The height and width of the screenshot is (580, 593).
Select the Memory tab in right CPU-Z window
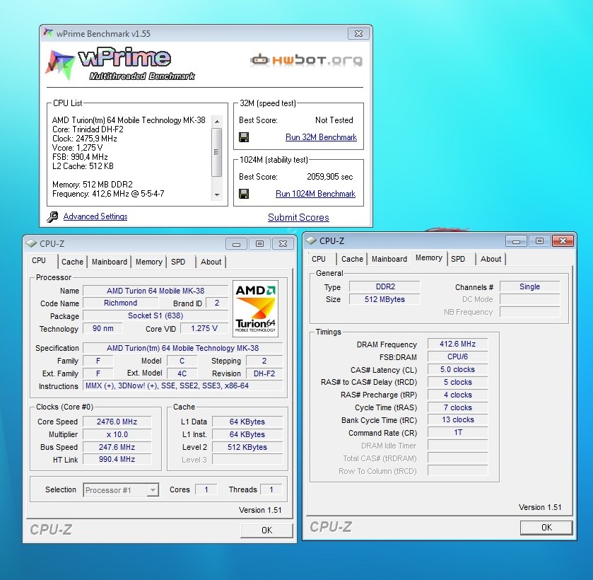click(x=429, y=258)
